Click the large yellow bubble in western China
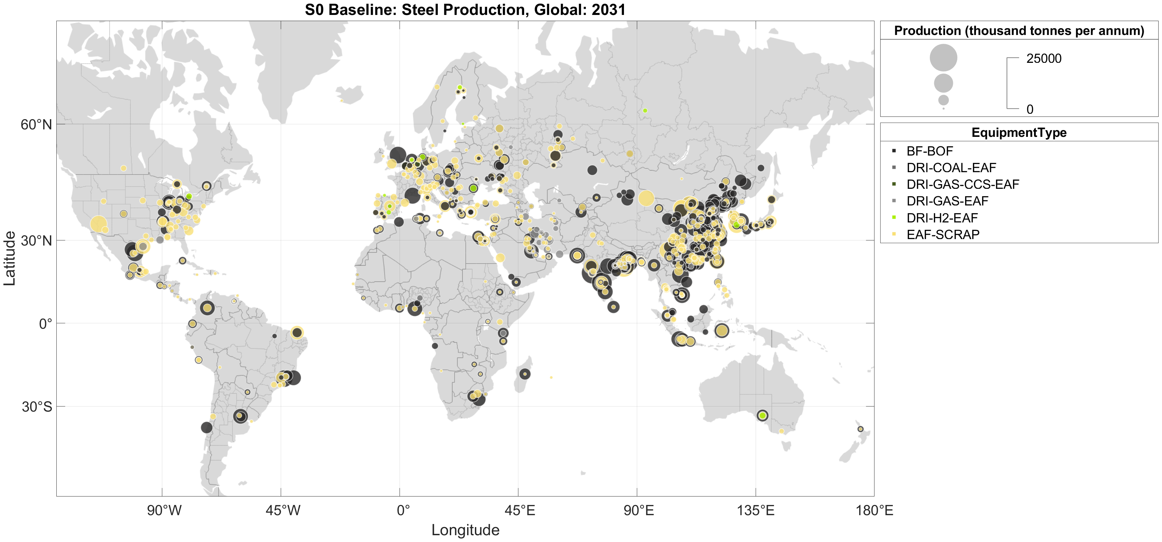The height and width of the screenshot is (542, 1162). click(646, 198)
